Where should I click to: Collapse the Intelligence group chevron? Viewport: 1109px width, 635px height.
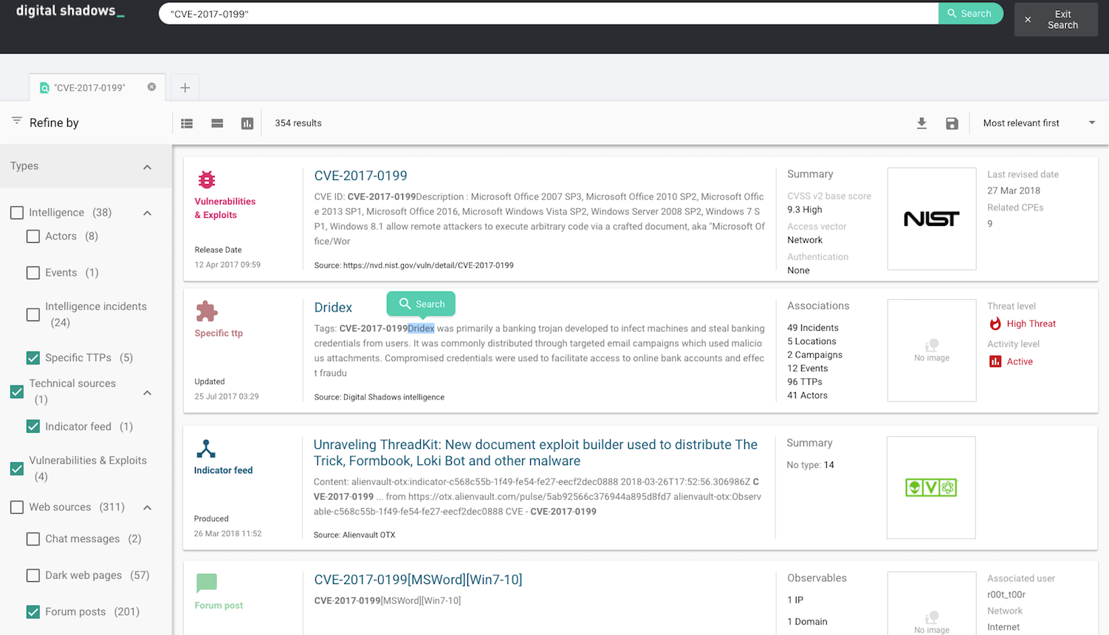pos(147,213)
